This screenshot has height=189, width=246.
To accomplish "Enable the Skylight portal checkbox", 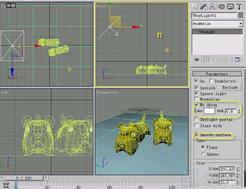I will coord(196,119).
